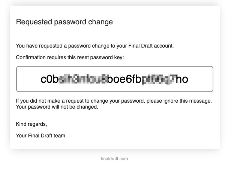
Task: Click inside the reset password key box
Action: pos(115,79)
